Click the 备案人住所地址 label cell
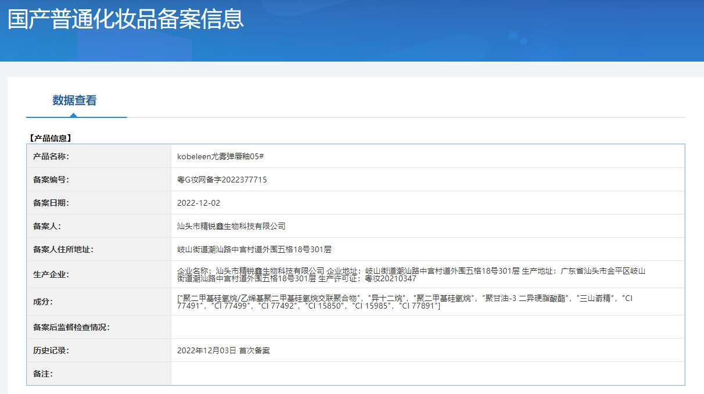 pyautogui.click(x=99, y=249)
